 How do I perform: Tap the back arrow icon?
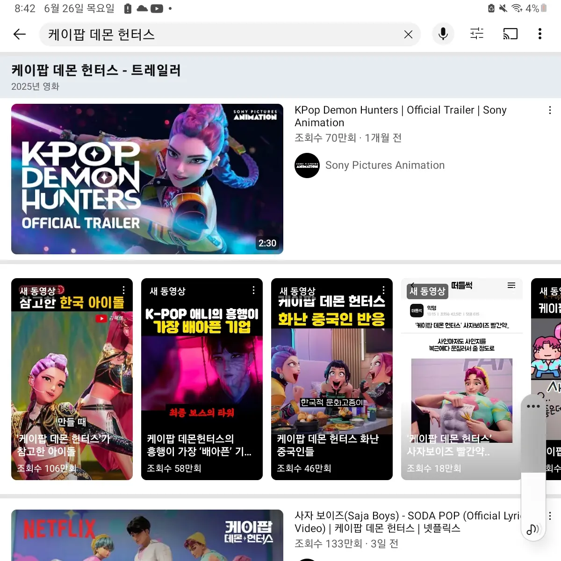click(x=20, y=34)
